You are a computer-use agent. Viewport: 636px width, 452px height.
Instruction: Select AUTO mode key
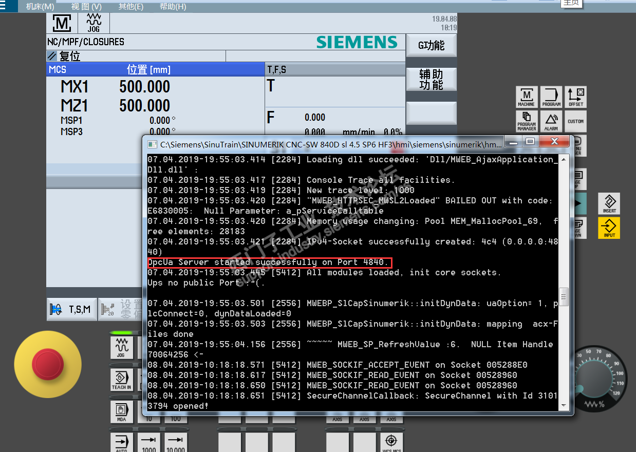click(121, 443)
